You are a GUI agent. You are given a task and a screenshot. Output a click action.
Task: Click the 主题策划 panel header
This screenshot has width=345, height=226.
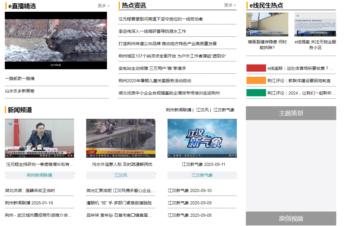click(291, 113)
